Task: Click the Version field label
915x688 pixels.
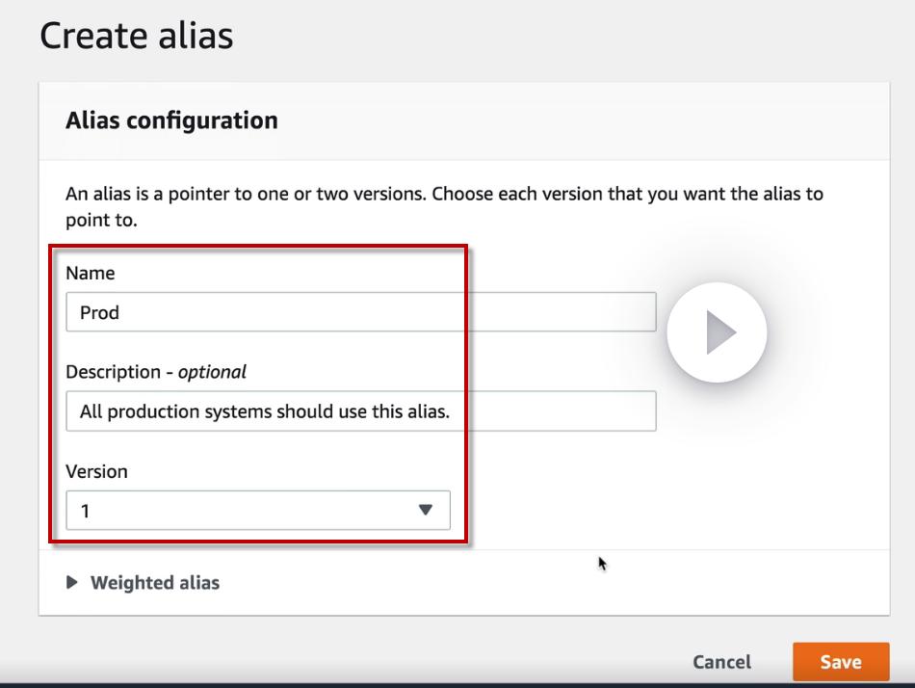Action: point(96,471)
